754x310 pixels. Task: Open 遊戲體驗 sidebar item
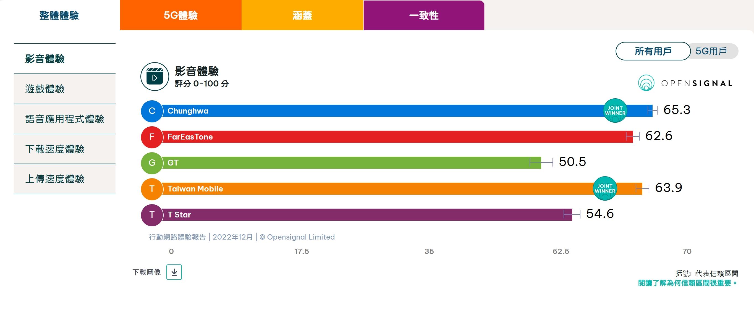[65, 89]
